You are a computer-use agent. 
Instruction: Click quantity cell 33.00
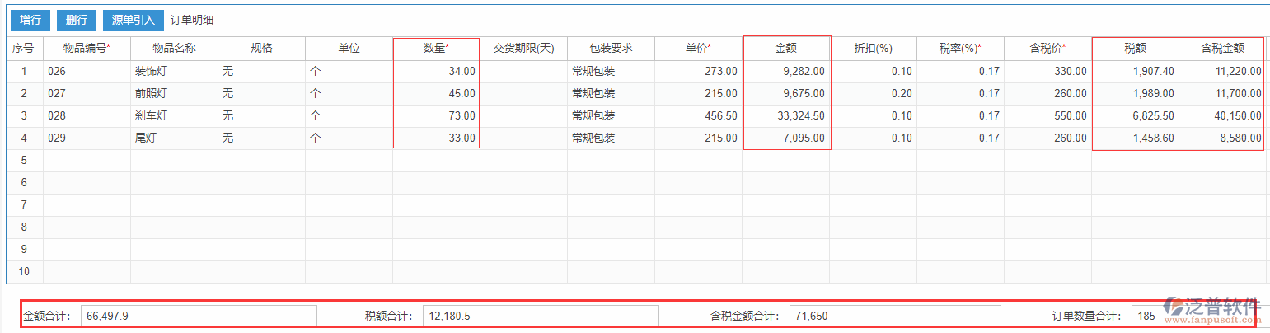click(436, 138)
